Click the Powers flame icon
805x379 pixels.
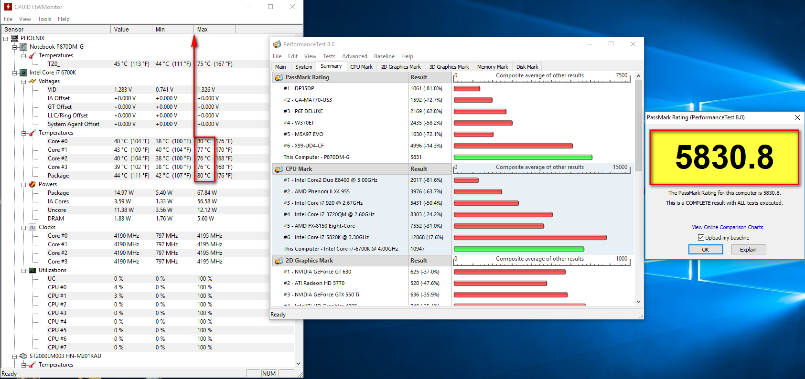click(x=32, y=184)
